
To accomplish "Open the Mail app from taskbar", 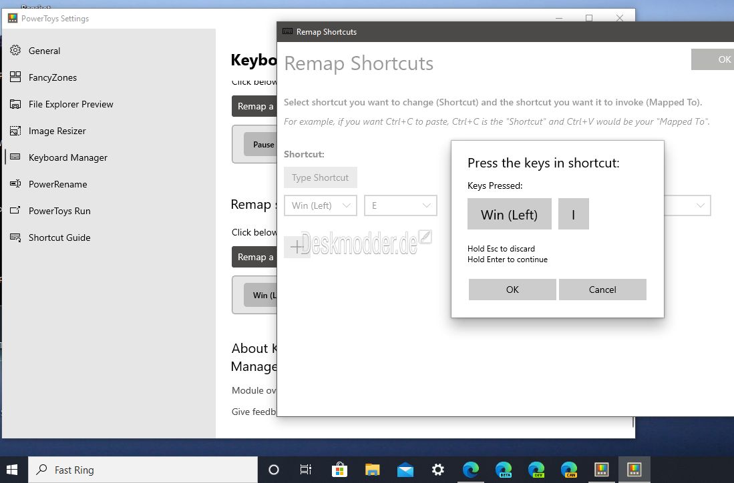I will (x=405, y=470).
